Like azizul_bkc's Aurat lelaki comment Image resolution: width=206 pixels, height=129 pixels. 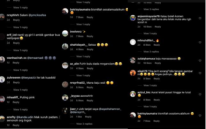point(200,94)
